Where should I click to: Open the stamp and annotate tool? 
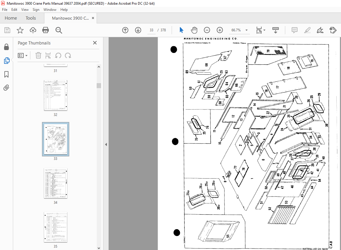333,30
